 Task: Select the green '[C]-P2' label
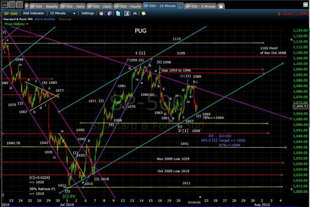coord(69,196)
